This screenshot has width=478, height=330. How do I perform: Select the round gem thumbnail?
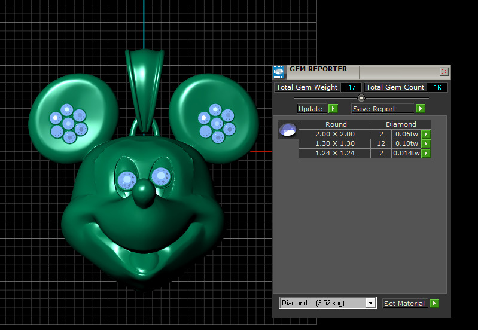tap(288, 130)
